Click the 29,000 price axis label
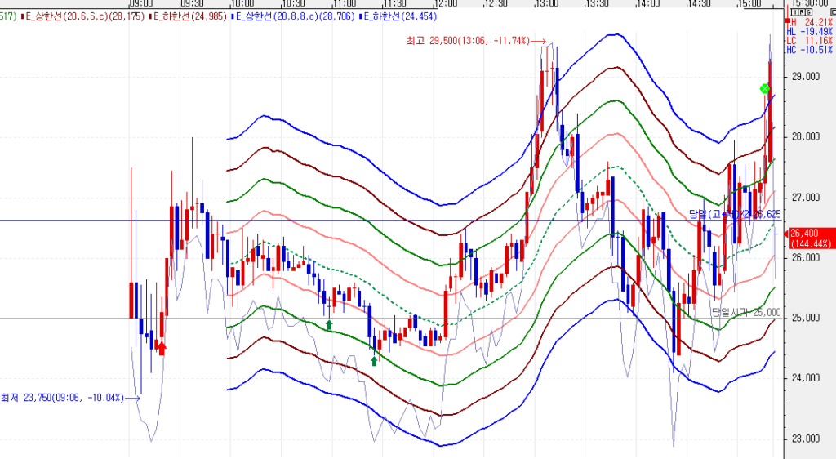The image size is (836, 459). 806,76
